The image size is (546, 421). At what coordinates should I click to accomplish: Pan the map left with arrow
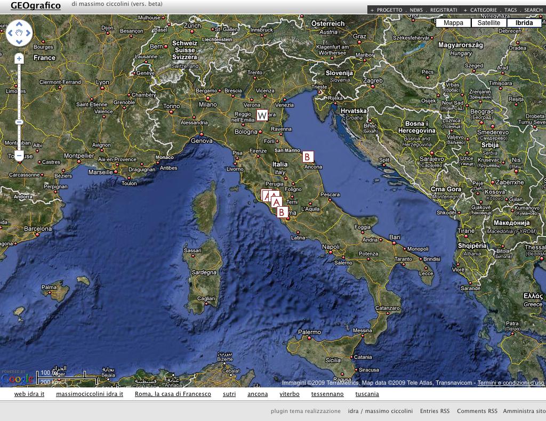[x=11, y=34]
